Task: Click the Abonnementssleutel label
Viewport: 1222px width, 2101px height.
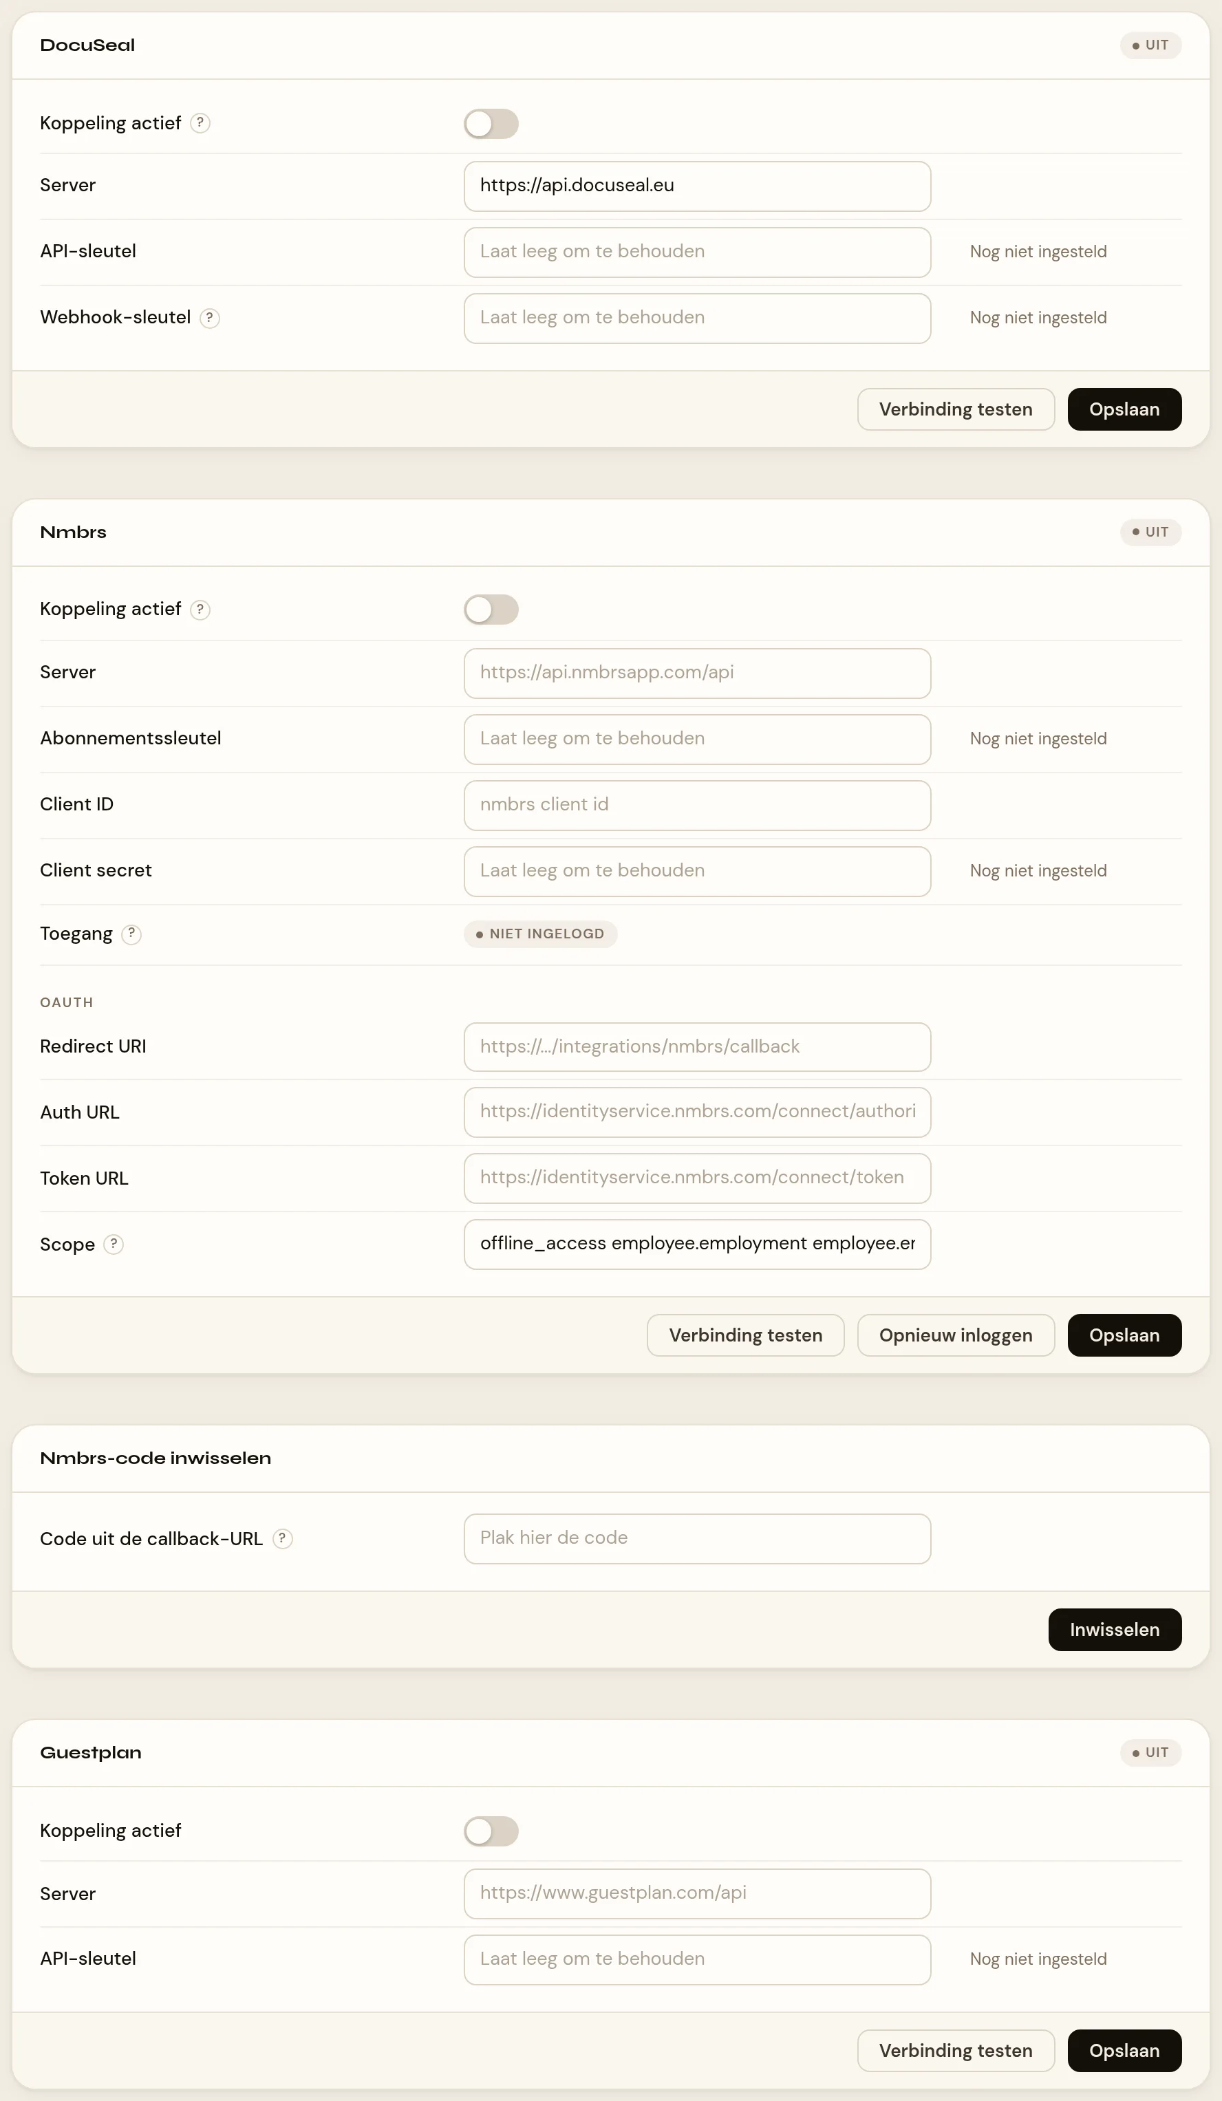Action: (131, 738)
